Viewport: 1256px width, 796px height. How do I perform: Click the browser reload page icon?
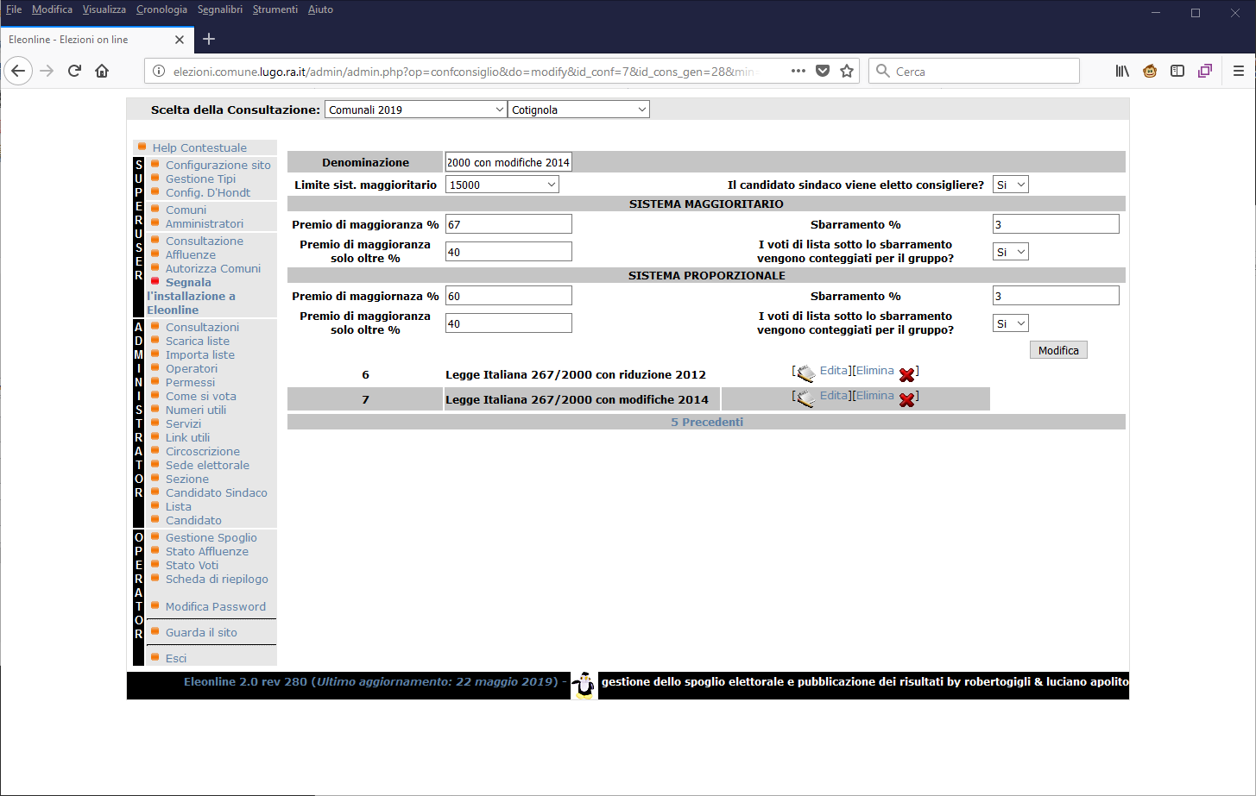pos(74,71)
